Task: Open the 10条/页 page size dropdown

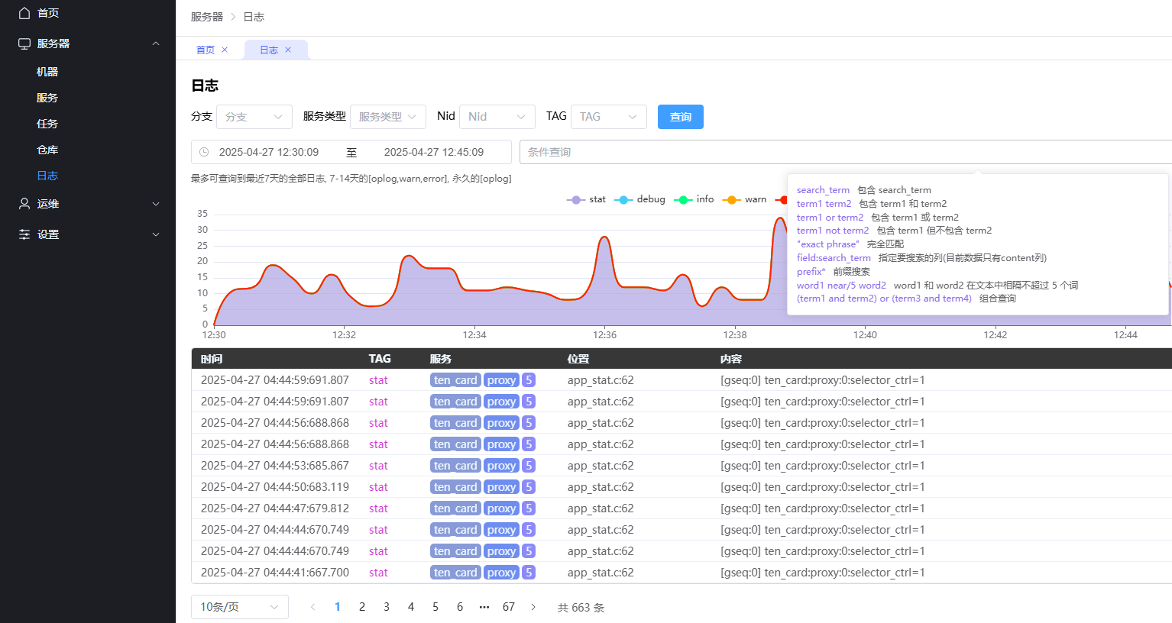Action: [240, 607]
